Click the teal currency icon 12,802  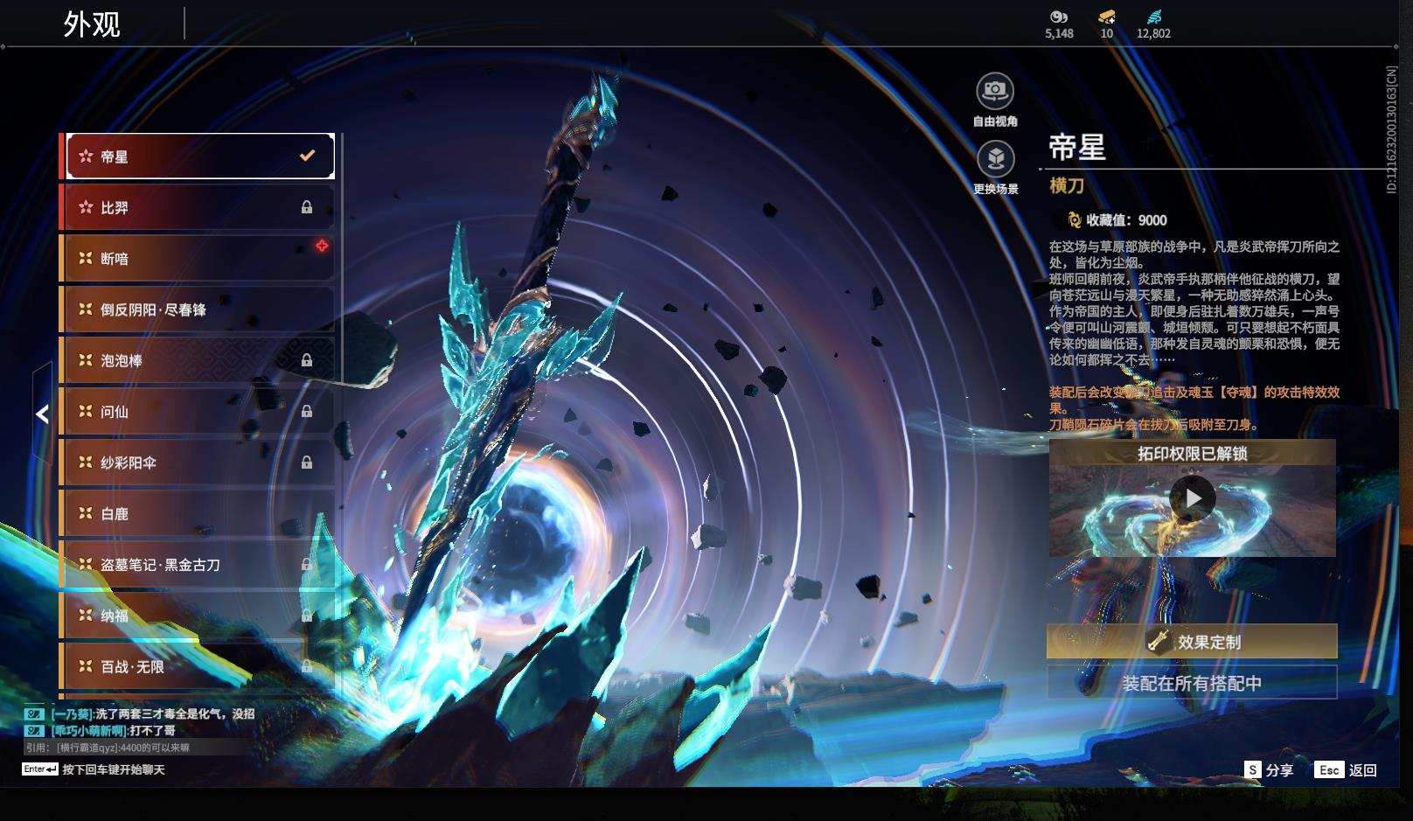tap(1153, 17)
